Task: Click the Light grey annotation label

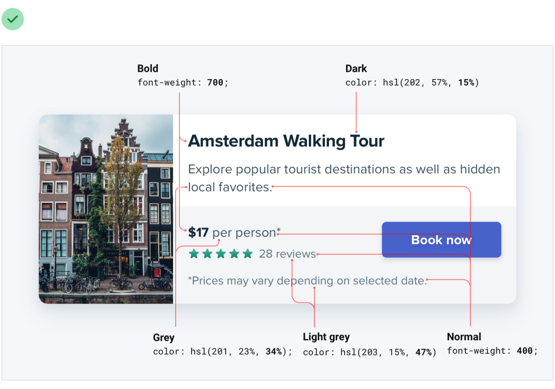Action: [x=326, y=337]
